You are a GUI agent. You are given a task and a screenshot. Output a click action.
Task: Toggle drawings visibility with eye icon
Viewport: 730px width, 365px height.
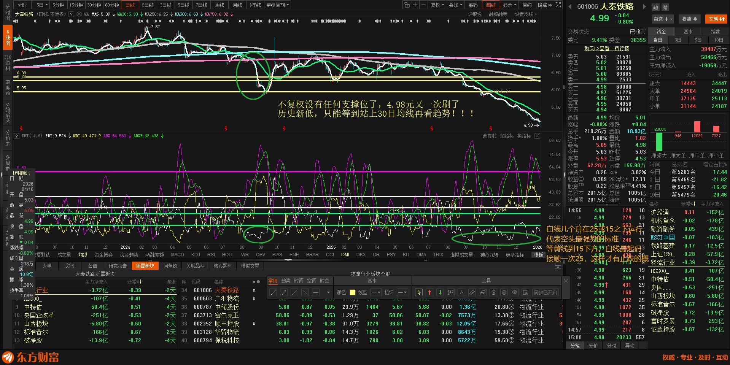515,292
